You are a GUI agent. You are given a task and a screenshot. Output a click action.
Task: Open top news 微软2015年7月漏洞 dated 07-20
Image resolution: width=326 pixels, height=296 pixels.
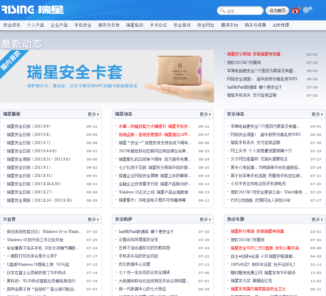[x=244, y=62]
